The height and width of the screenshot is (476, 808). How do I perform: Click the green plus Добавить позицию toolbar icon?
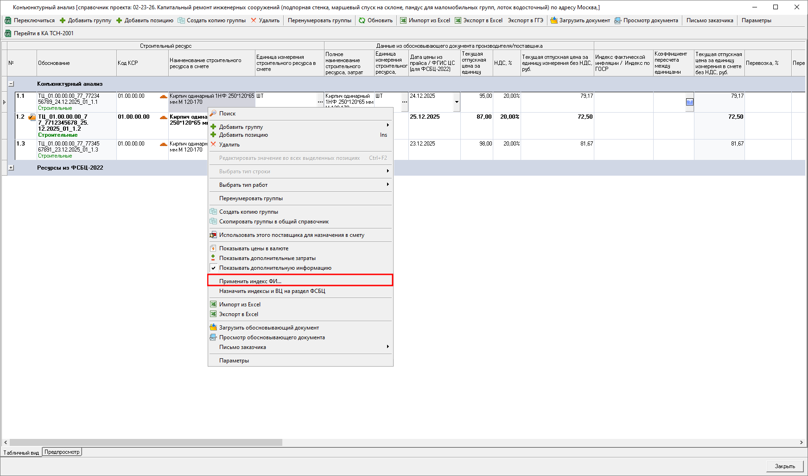(119, 20)
